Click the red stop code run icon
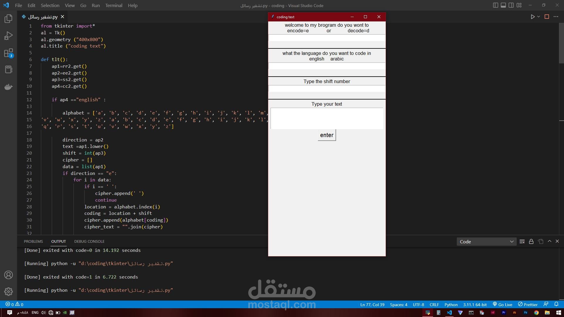 tap(547, 17)
